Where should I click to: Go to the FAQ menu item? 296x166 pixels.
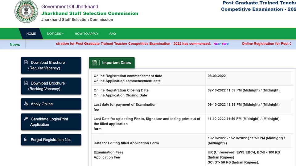point(113,34)
